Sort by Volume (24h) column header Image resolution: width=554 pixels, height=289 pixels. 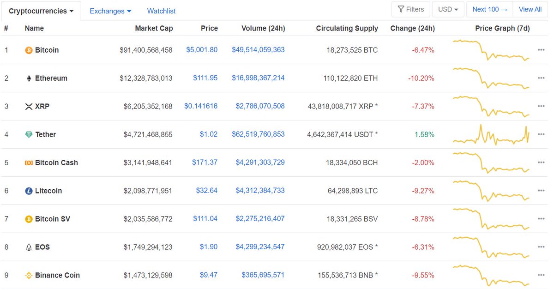click(263, 29)
